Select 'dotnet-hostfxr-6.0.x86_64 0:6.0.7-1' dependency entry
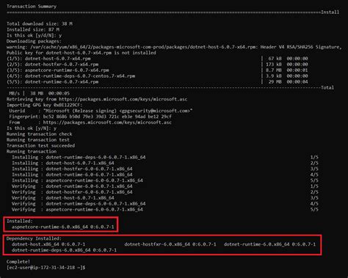The image size is (348, 278). [x=170, y=244]
